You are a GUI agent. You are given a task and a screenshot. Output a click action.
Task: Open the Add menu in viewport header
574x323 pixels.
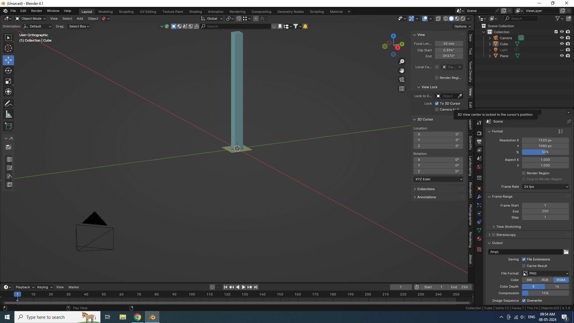point(80,19)
